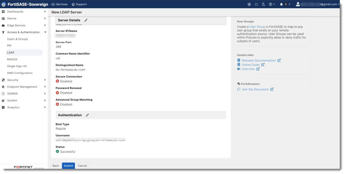
Task: Expand the Dashboards menu chevron
Action: [x=45, y=11]
